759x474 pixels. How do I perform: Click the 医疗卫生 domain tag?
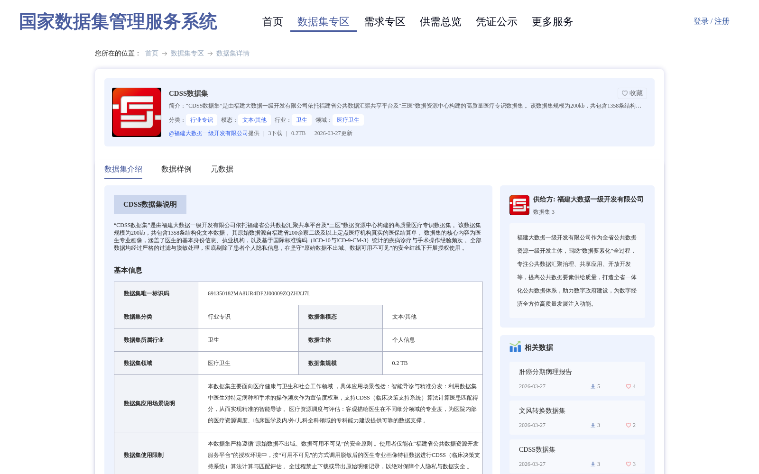pos(348,120)
